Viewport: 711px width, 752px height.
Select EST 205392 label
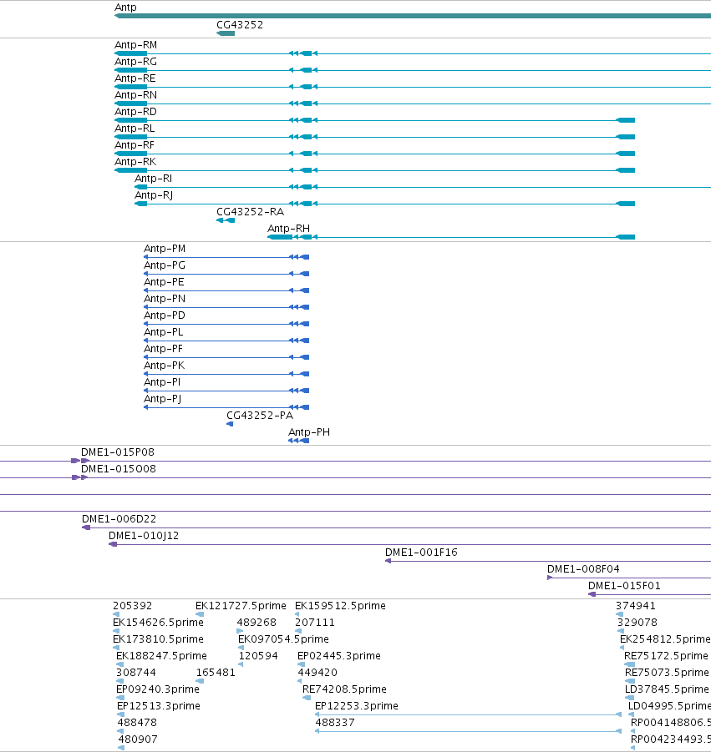[x=133, y=606]
